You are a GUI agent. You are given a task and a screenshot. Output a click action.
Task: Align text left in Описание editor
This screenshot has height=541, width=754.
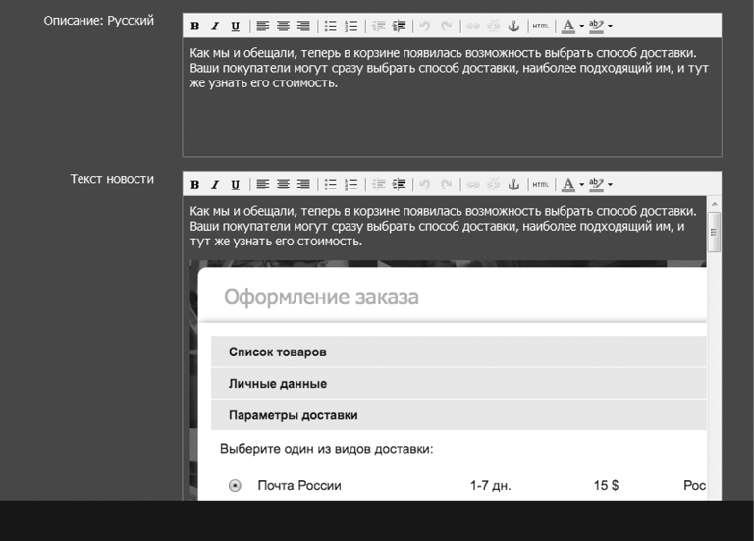262,26
